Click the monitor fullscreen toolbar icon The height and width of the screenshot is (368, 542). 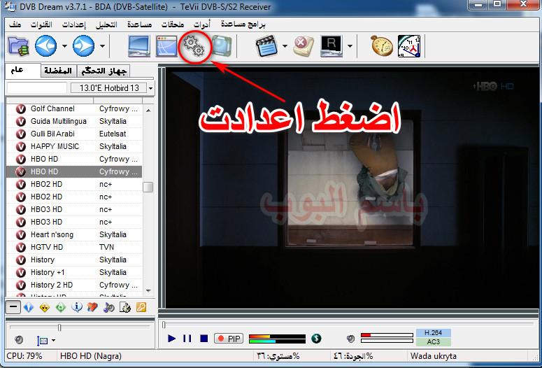[139, 46]
